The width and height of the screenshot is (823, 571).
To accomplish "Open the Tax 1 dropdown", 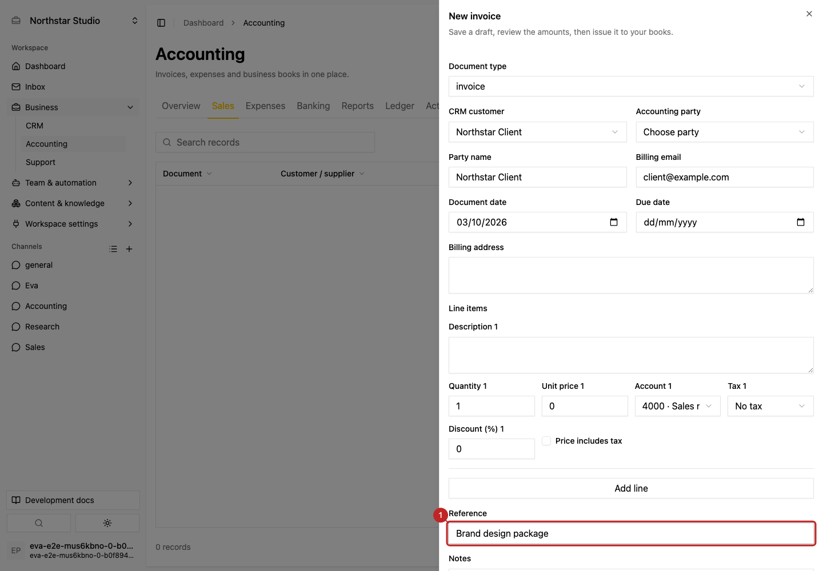I will [770, 406].
